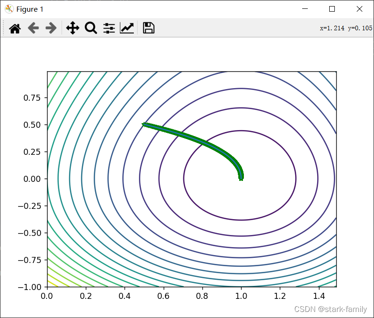Image resolution: width=374 pixels, height=318 pixels.
Task: Click the x-axis tick label 1.0
Action: [x=241, y=296]
